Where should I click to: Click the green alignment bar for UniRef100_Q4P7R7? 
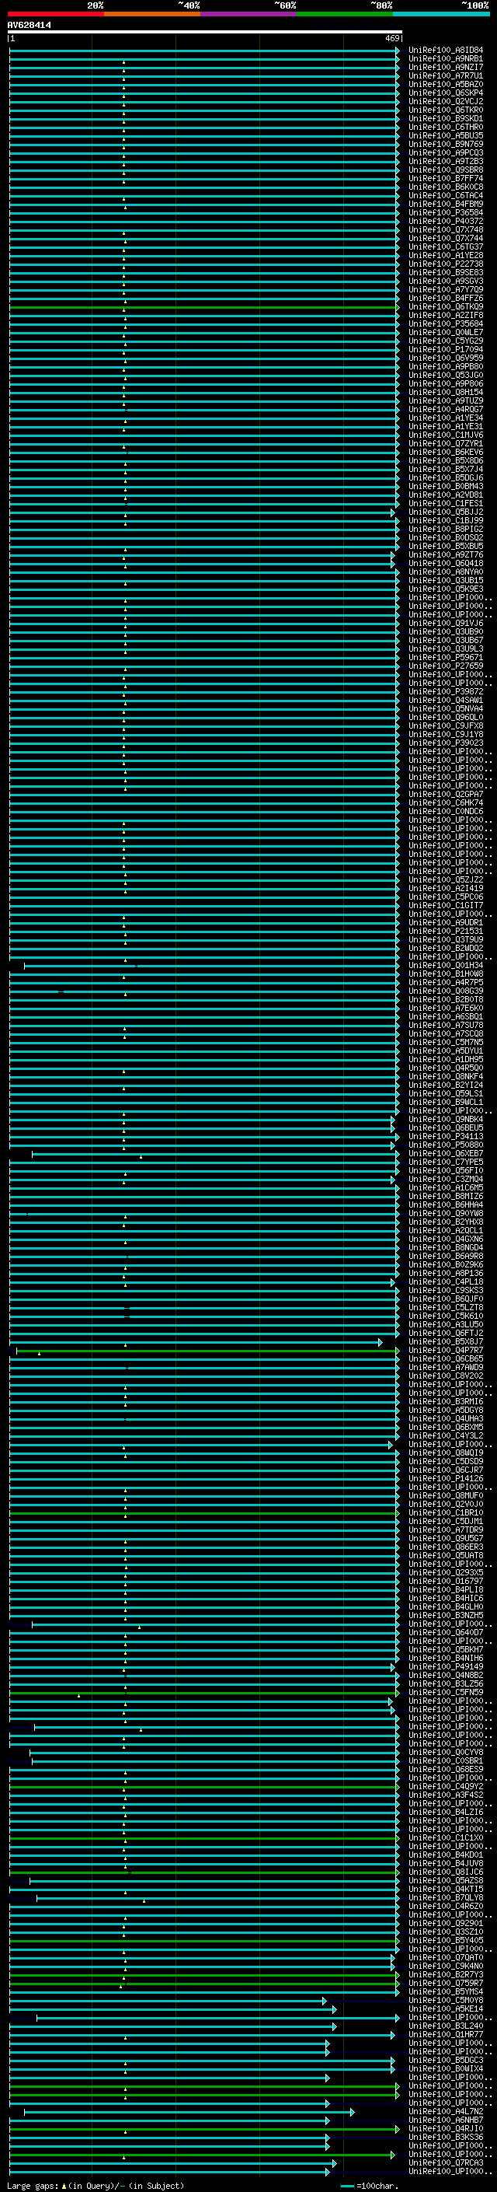(207, 1351)
